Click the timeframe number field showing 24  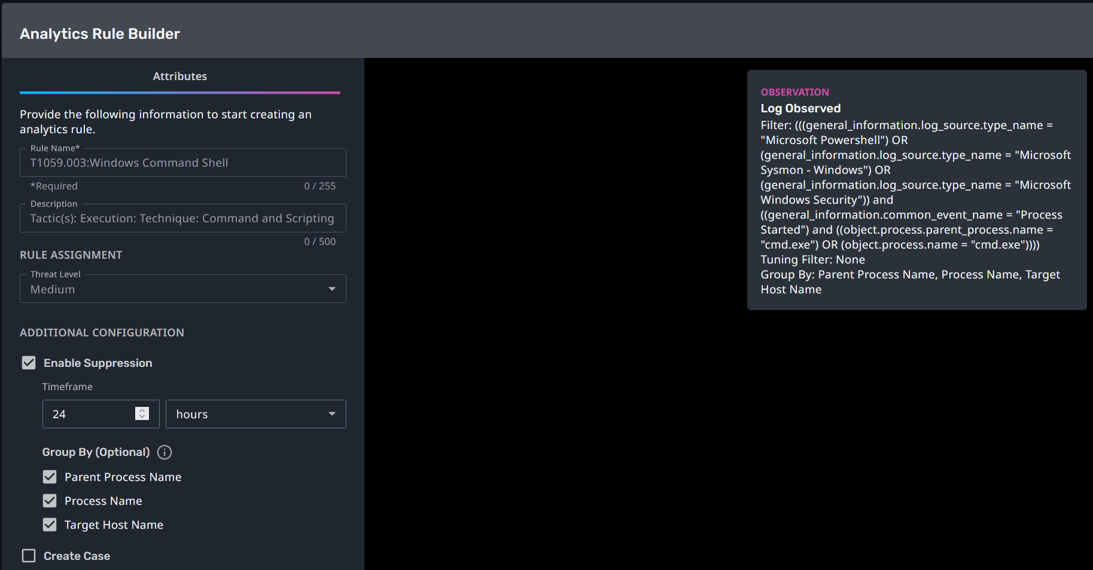point(101,414)
